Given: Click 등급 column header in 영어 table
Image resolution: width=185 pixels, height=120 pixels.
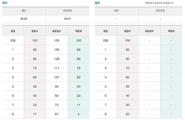Looking at the screenshot, I should (x=106, y=31).
